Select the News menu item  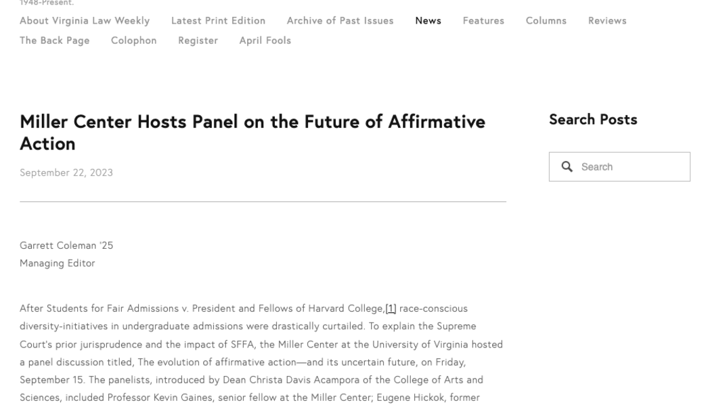428,21
